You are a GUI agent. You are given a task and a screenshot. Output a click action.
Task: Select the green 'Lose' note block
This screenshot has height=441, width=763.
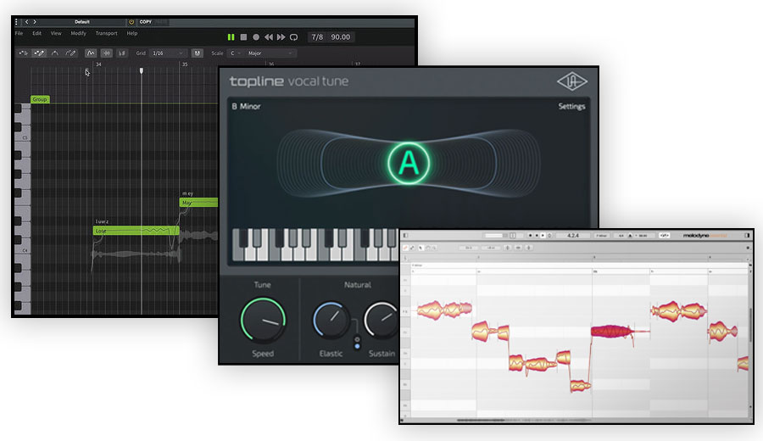coord(136,230)
